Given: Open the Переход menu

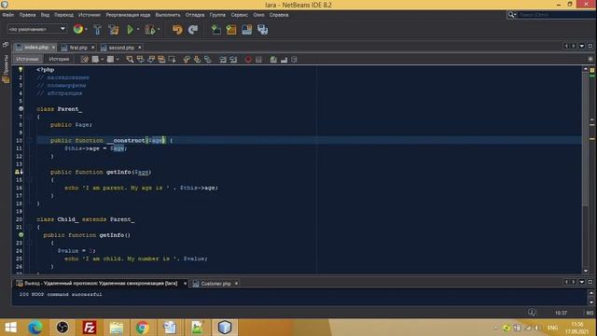Looking at the screenshot, I should click(x=63, y=15).
